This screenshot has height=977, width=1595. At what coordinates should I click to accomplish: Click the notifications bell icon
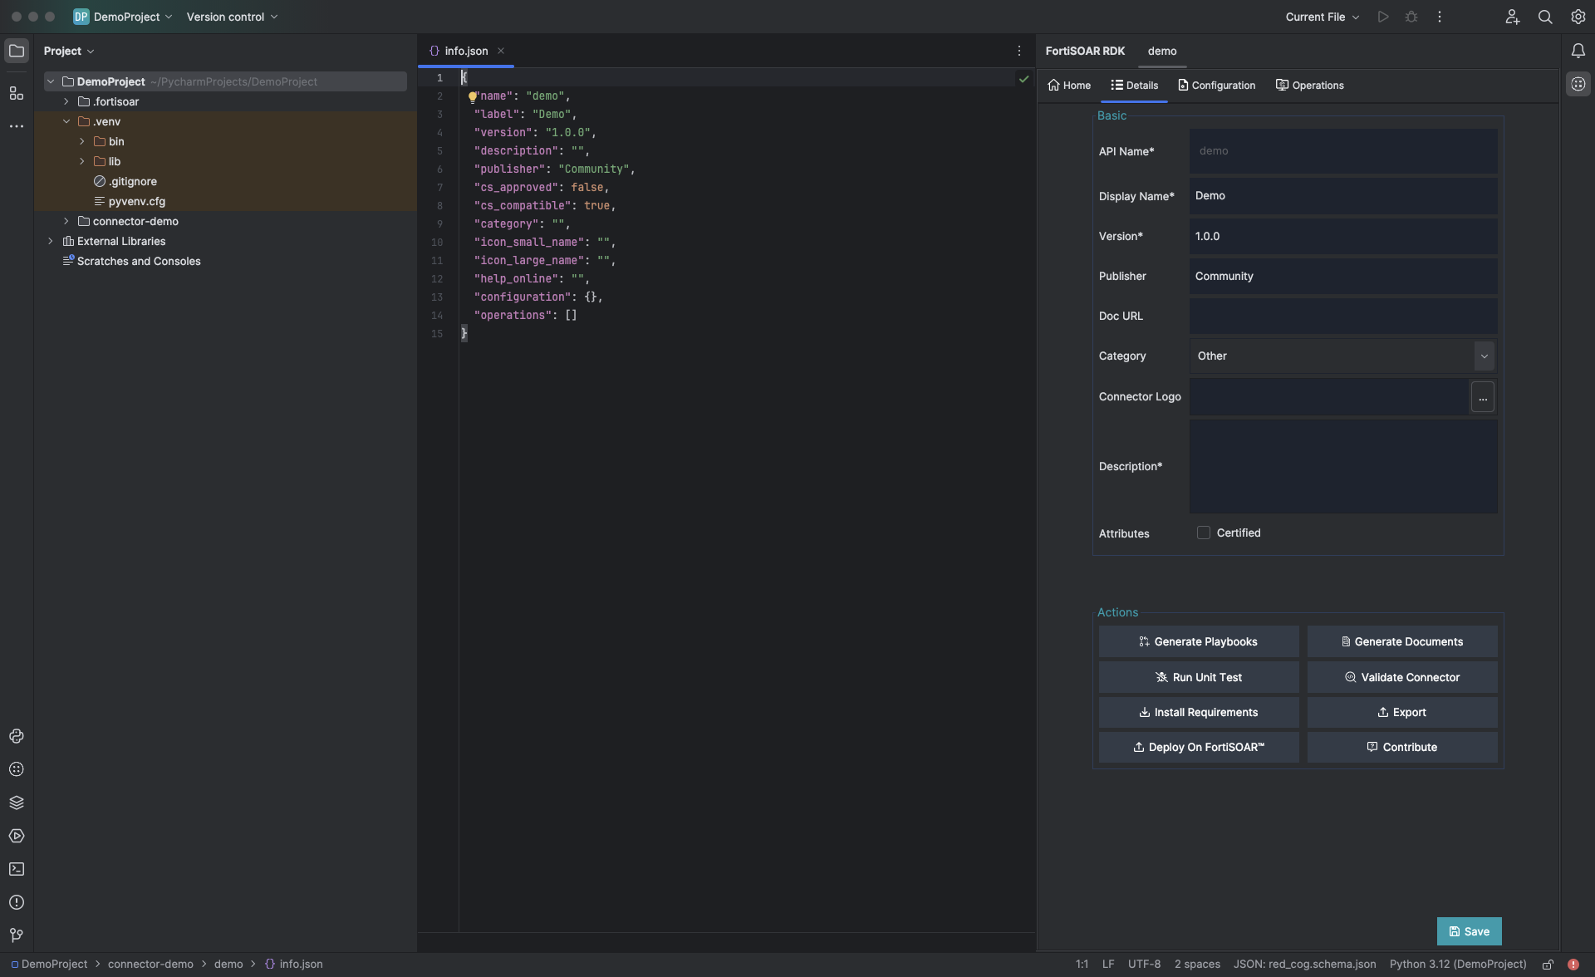[x=1578, y=51]
